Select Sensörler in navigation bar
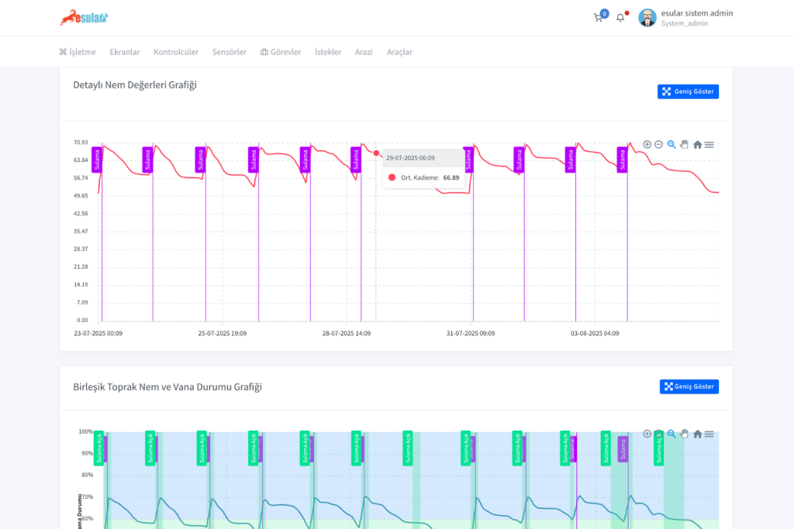794x529 pixels. coord(229,52)
